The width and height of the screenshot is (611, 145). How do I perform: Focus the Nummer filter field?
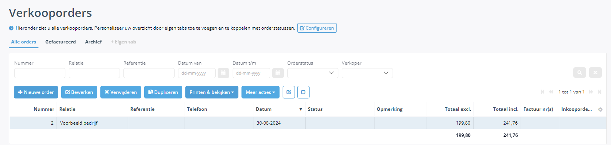(x=40, y=73)
